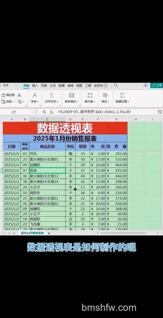Click the Styles (样式) icon

point(105,95)
